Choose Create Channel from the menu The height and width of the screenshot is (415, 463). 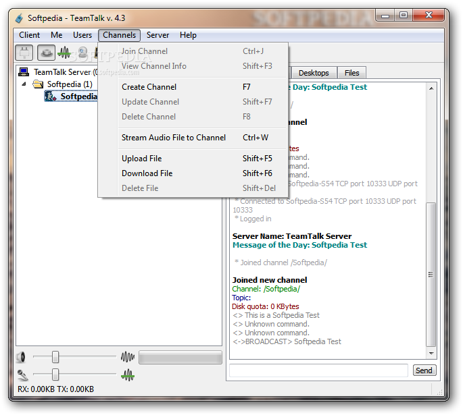pos(193,87)
